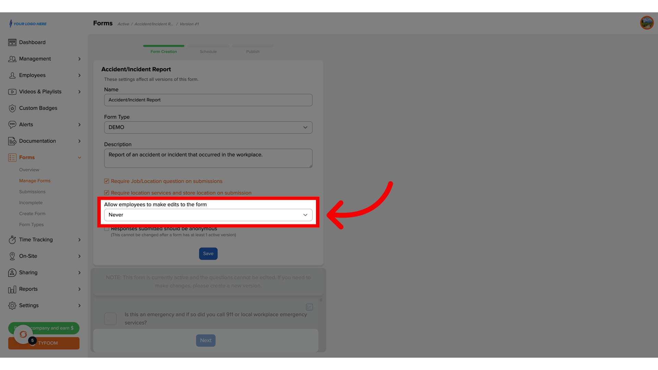Open the Management section

(44, 59)
